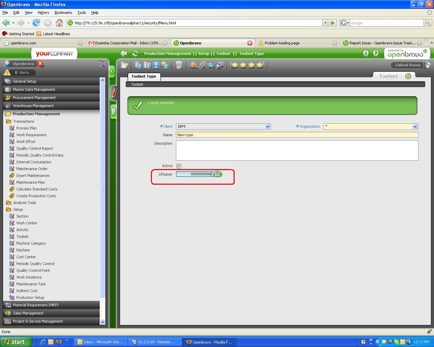Expand the Sales Management section

point(52,313)
